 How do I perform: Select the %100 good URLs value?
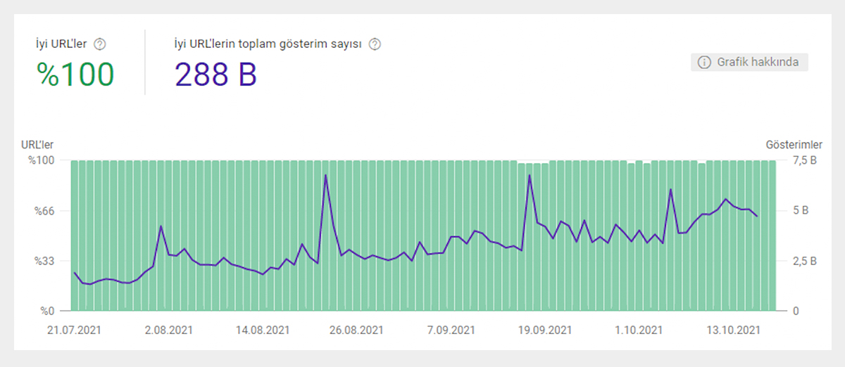coord(75,75)
